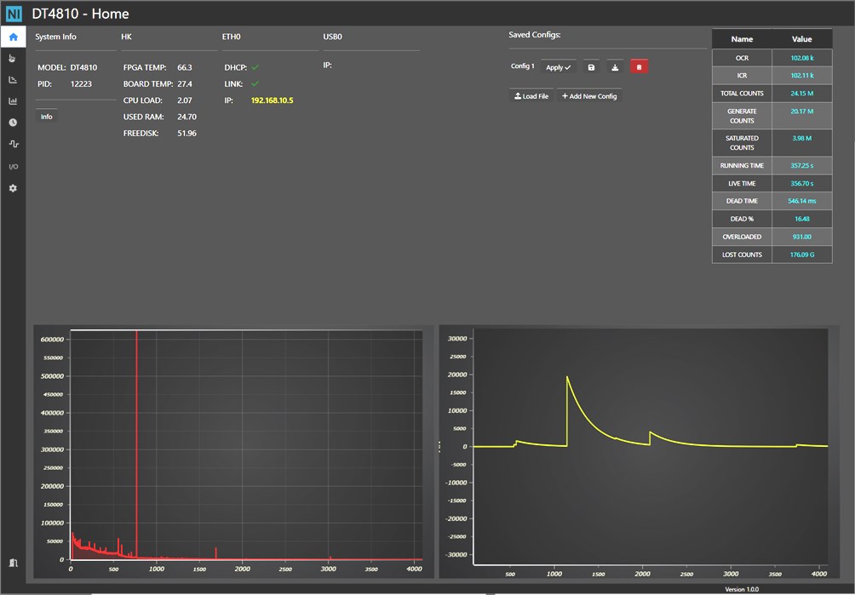
Task: Click the Version 1.0.0 footer text
Action: [x=742, y=589]
